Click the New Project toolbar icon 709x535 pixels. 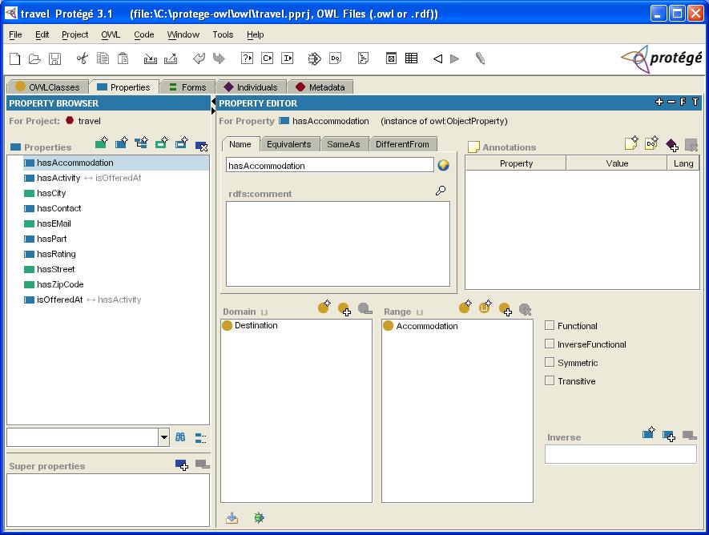(x=15, y=58)
